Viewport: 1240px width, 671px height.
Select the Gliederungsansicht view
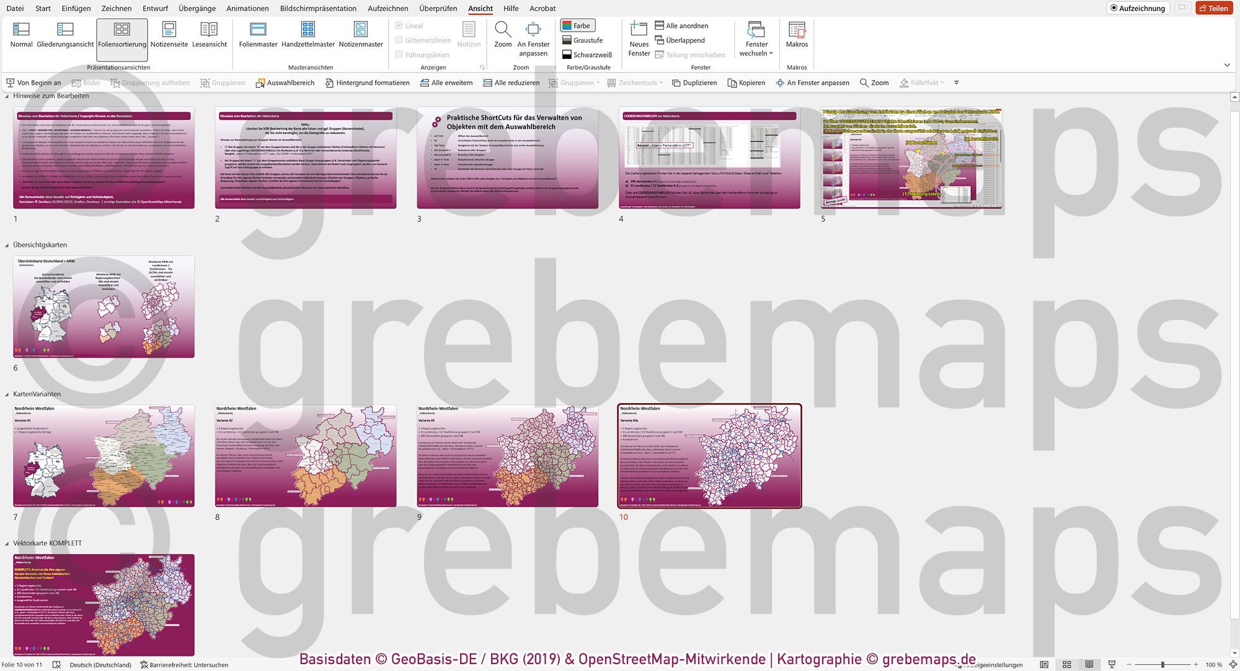click(x=64, y=35)
